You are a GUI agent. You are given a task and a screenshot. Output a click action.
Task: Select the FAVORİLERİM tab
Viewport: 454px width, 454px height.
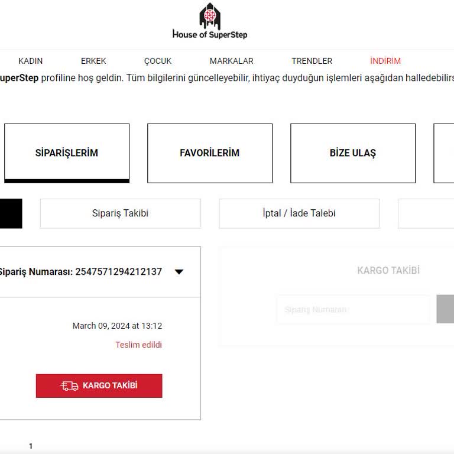click(210, 153)
